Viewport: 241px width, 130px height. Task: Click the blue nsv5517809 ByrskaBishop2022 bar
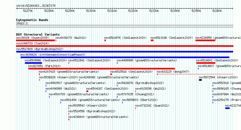125,52
